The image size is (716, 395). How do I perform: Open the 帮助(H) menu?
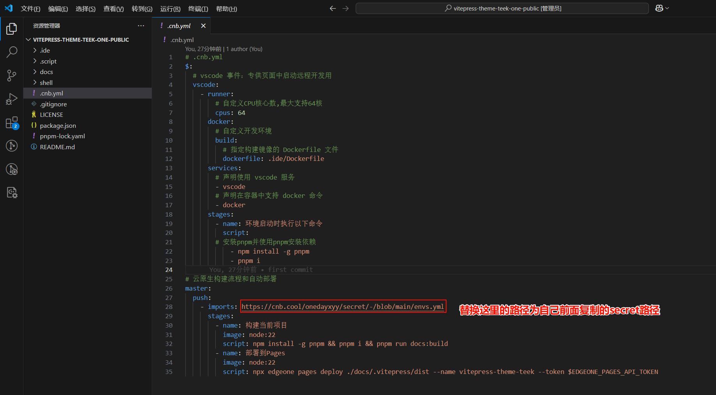(227, 9)
